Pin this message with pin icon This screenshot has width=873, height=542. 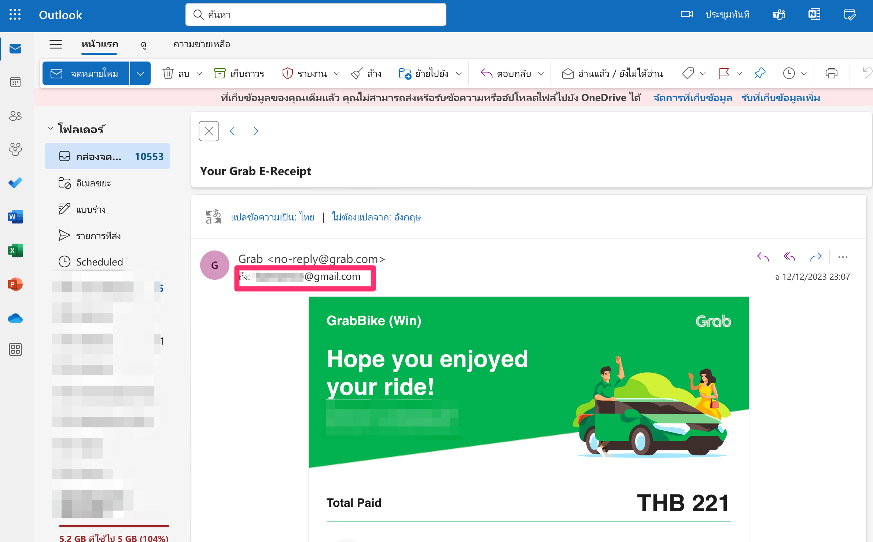point(760,73)
